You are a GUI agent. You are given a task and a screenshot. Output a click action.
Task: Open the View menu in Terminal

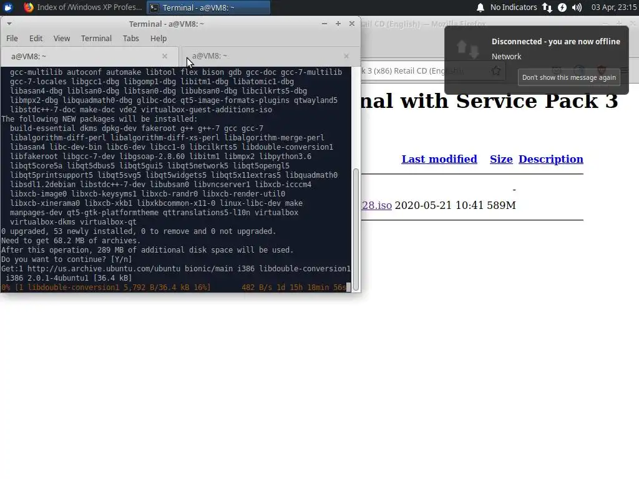pyautogui.click(x=62, y=38)
